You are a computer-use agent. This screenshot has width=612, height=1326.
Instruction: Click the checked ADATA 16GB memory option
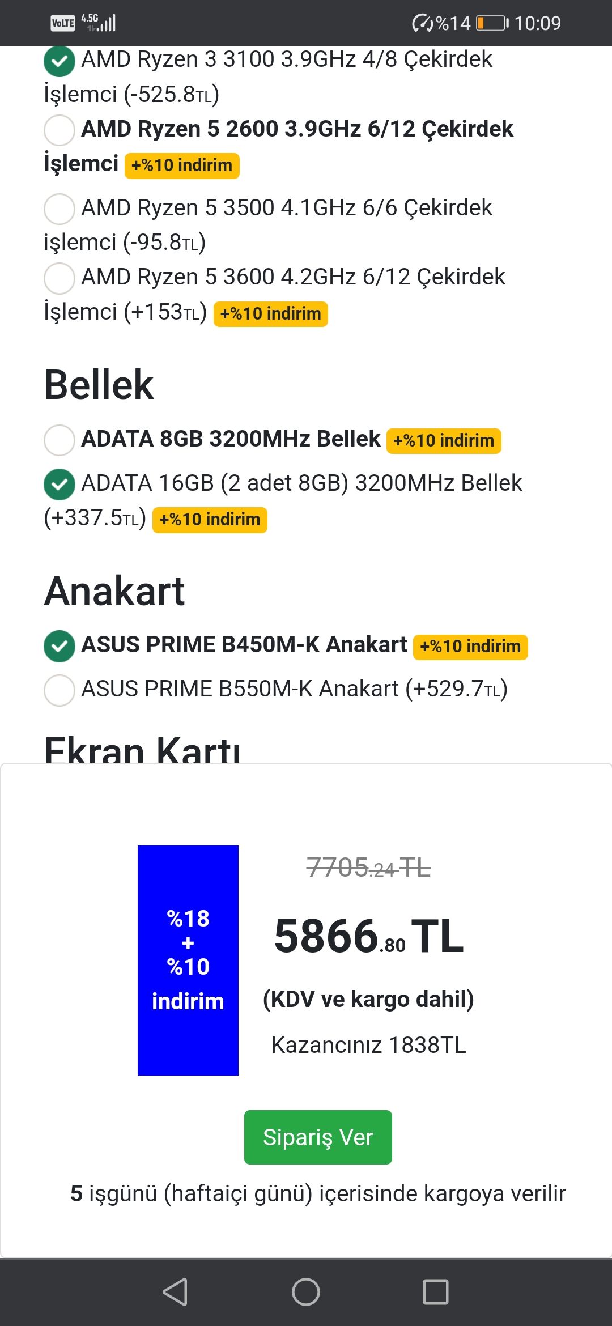pyautogui.click(x=59, y=484)
